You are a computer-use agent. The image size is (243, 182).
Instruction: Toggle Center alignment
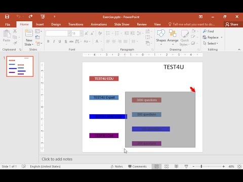(114, 41)
